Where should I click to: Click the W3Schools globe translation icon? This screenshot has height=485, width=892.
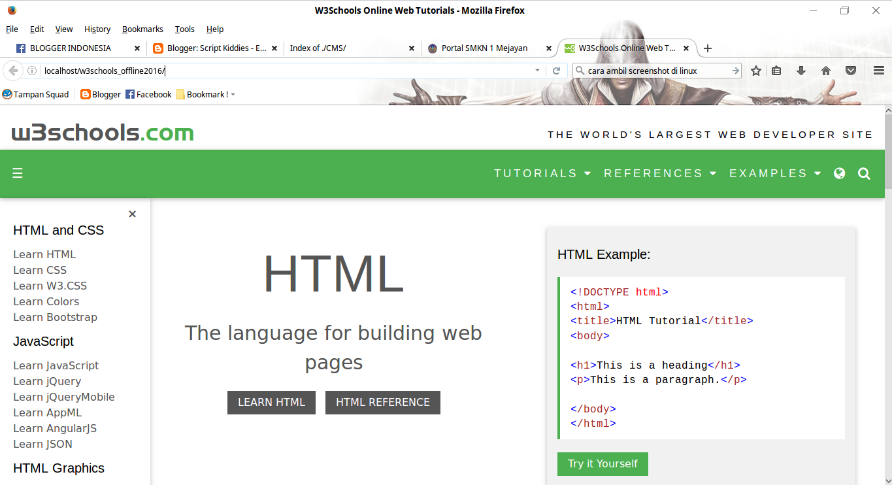(x=839, y=173)
